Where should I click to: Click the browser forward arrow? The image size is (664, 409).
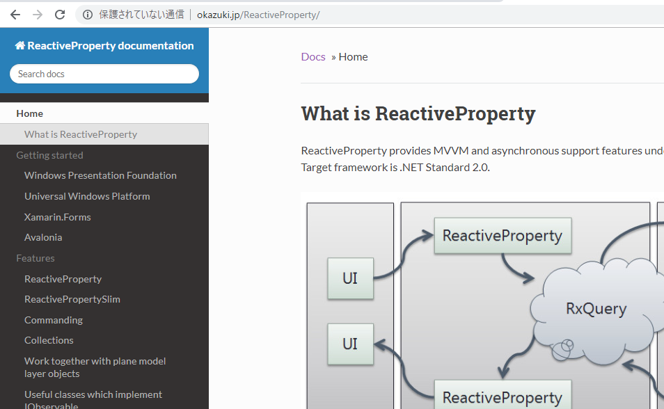click(38, 15)
